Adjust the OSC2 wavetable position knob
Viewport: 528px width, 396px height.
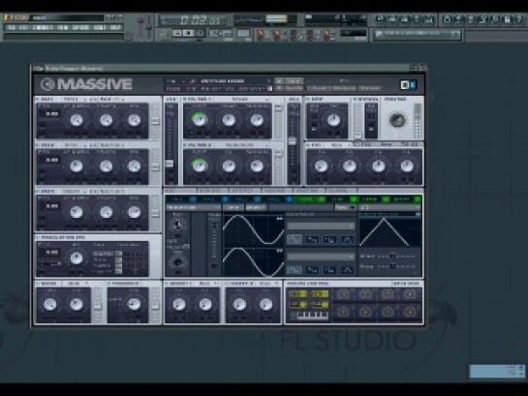tap(77, 166)
